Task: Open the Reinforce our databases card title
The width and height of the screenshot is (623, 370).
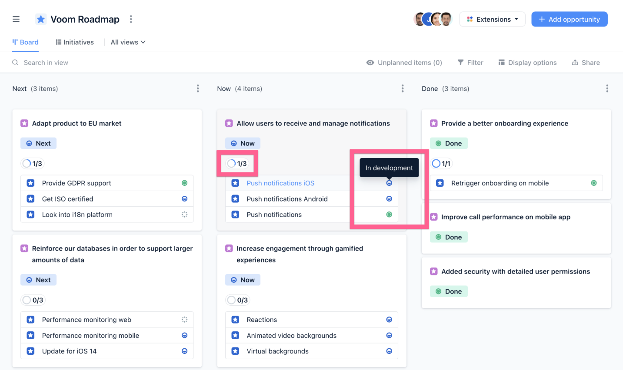Action: [112, 254]
